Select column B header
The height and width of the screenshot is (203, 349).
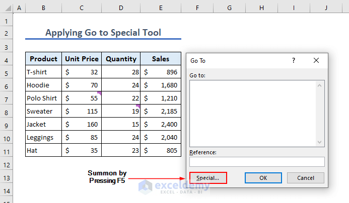pyautogui.click(x=43, y=8)
